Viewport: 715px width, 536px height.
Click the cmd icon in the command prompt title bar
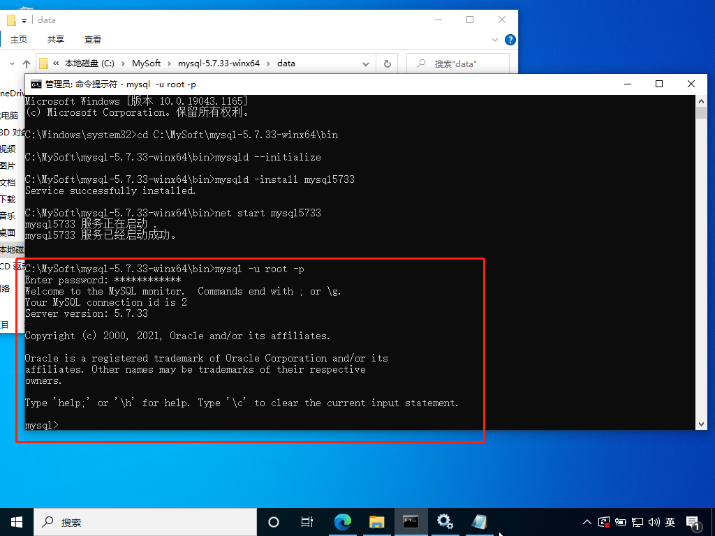point(36,84)
